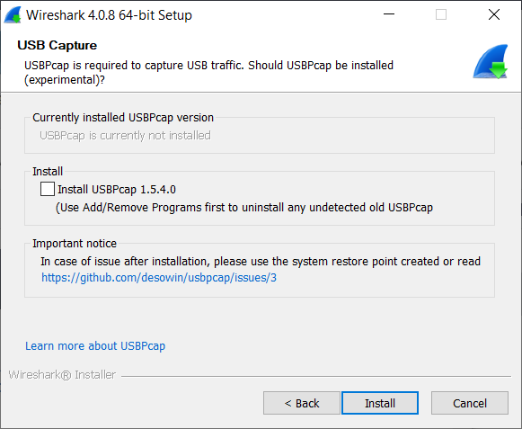Cancel the Wireshark setup
Viewport: 522px width, 429px height.
[469, 403]
